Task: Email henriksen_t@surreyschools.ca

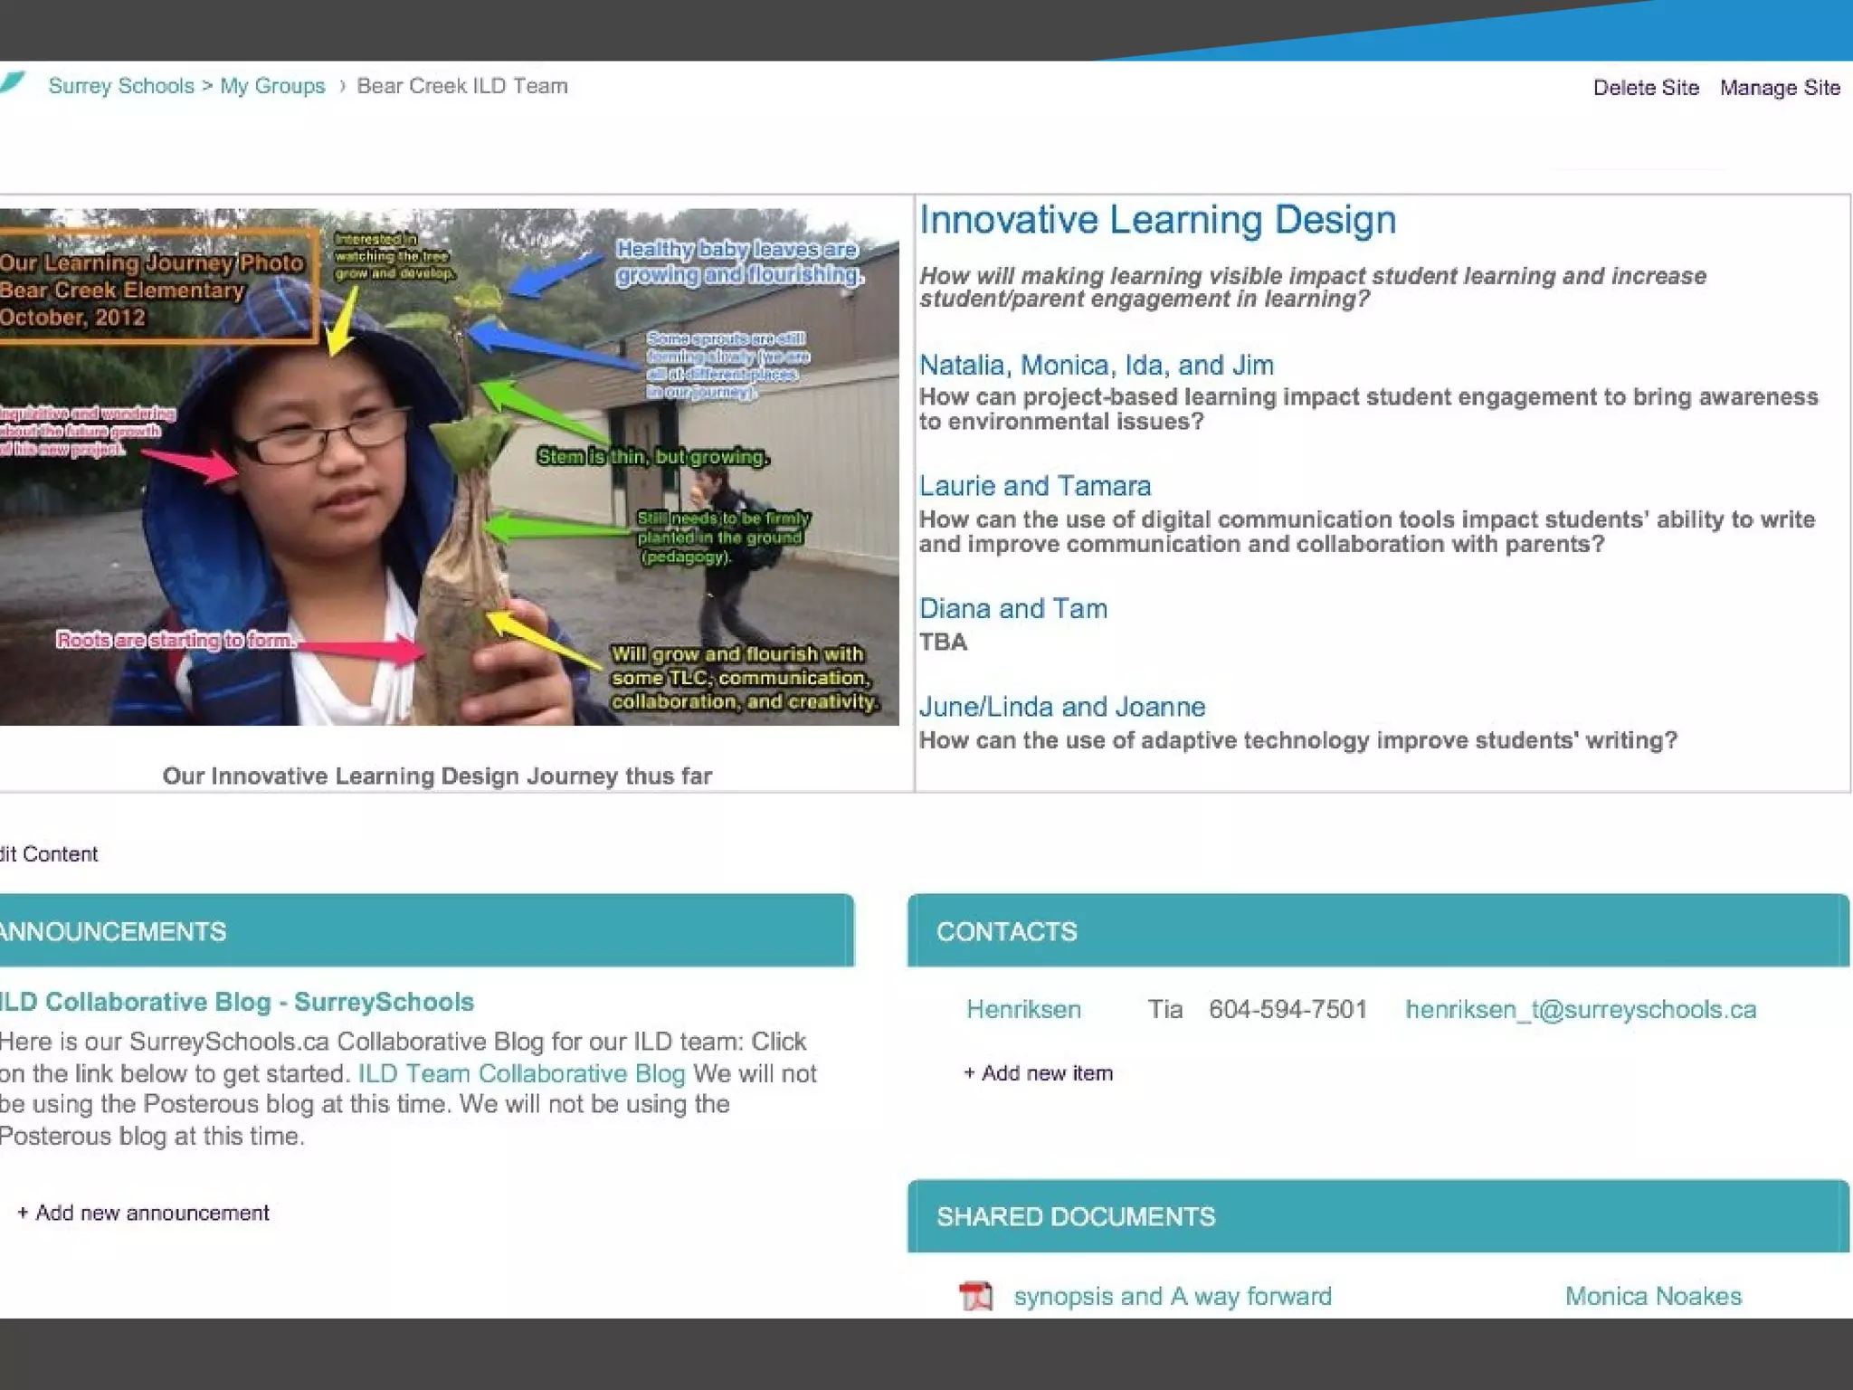Action: [1580, 1009]
